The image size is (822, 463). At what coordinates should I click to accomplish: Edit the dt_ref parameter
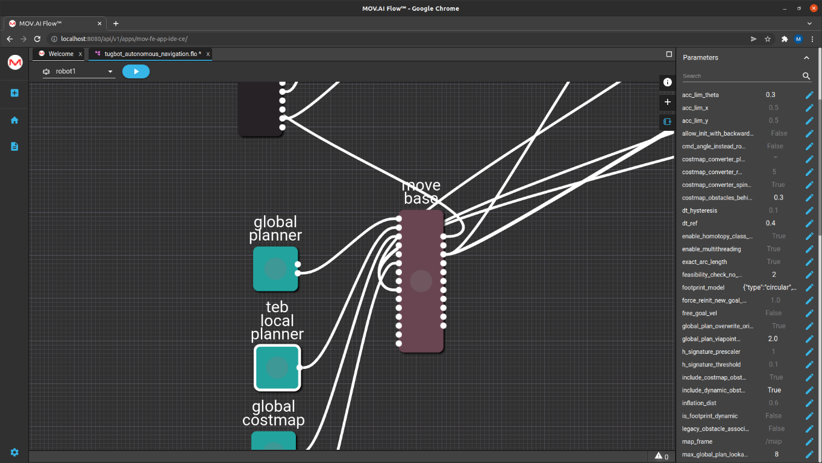pos(809,224)
